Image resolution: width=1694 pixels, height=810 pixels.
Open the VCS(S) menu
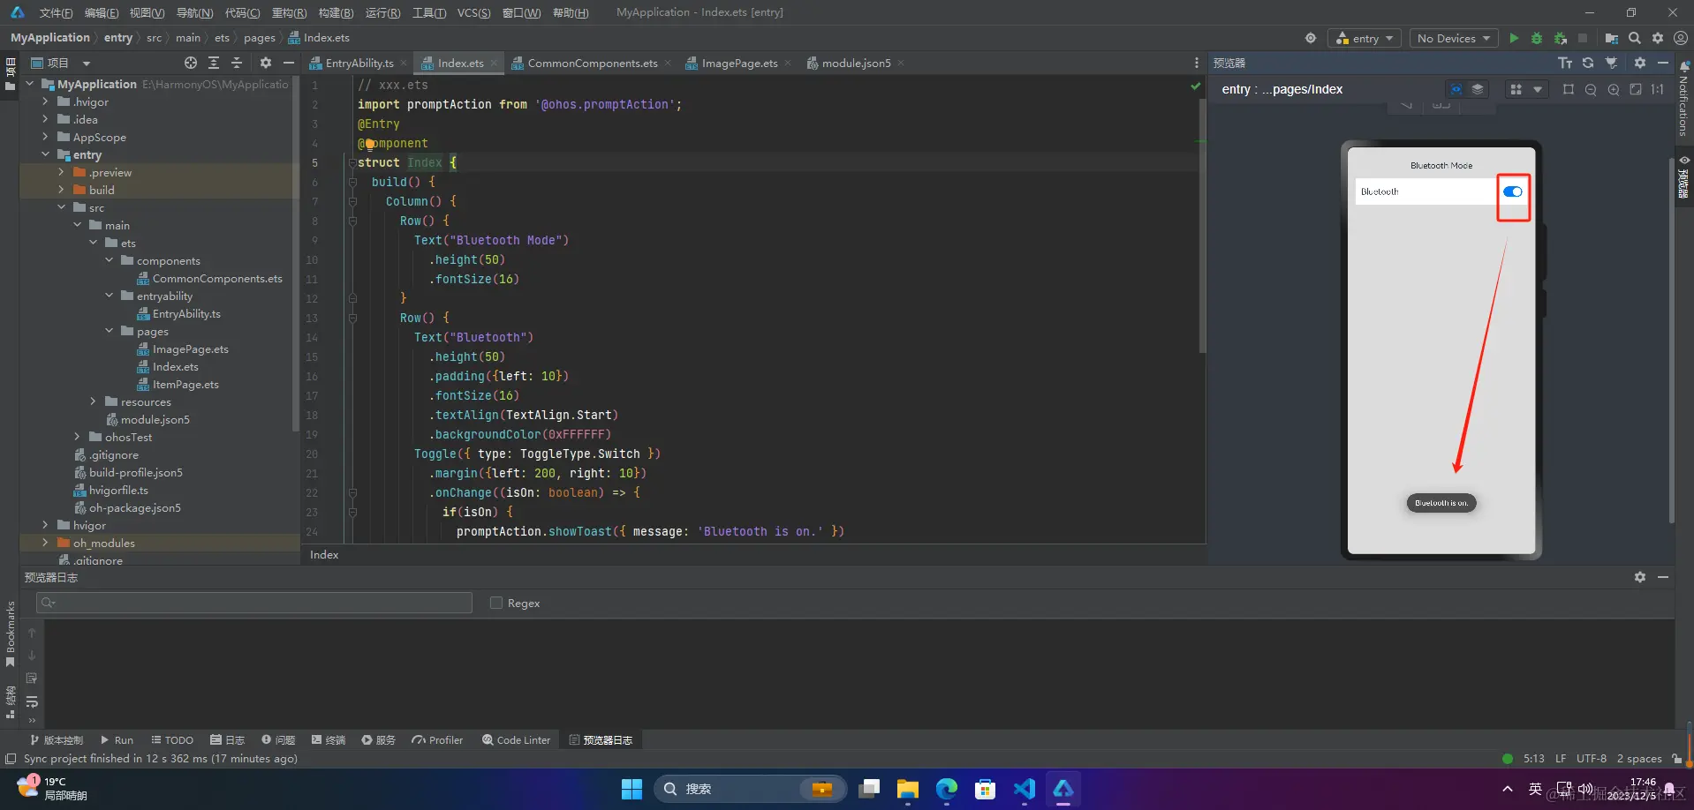coord(473,12)
